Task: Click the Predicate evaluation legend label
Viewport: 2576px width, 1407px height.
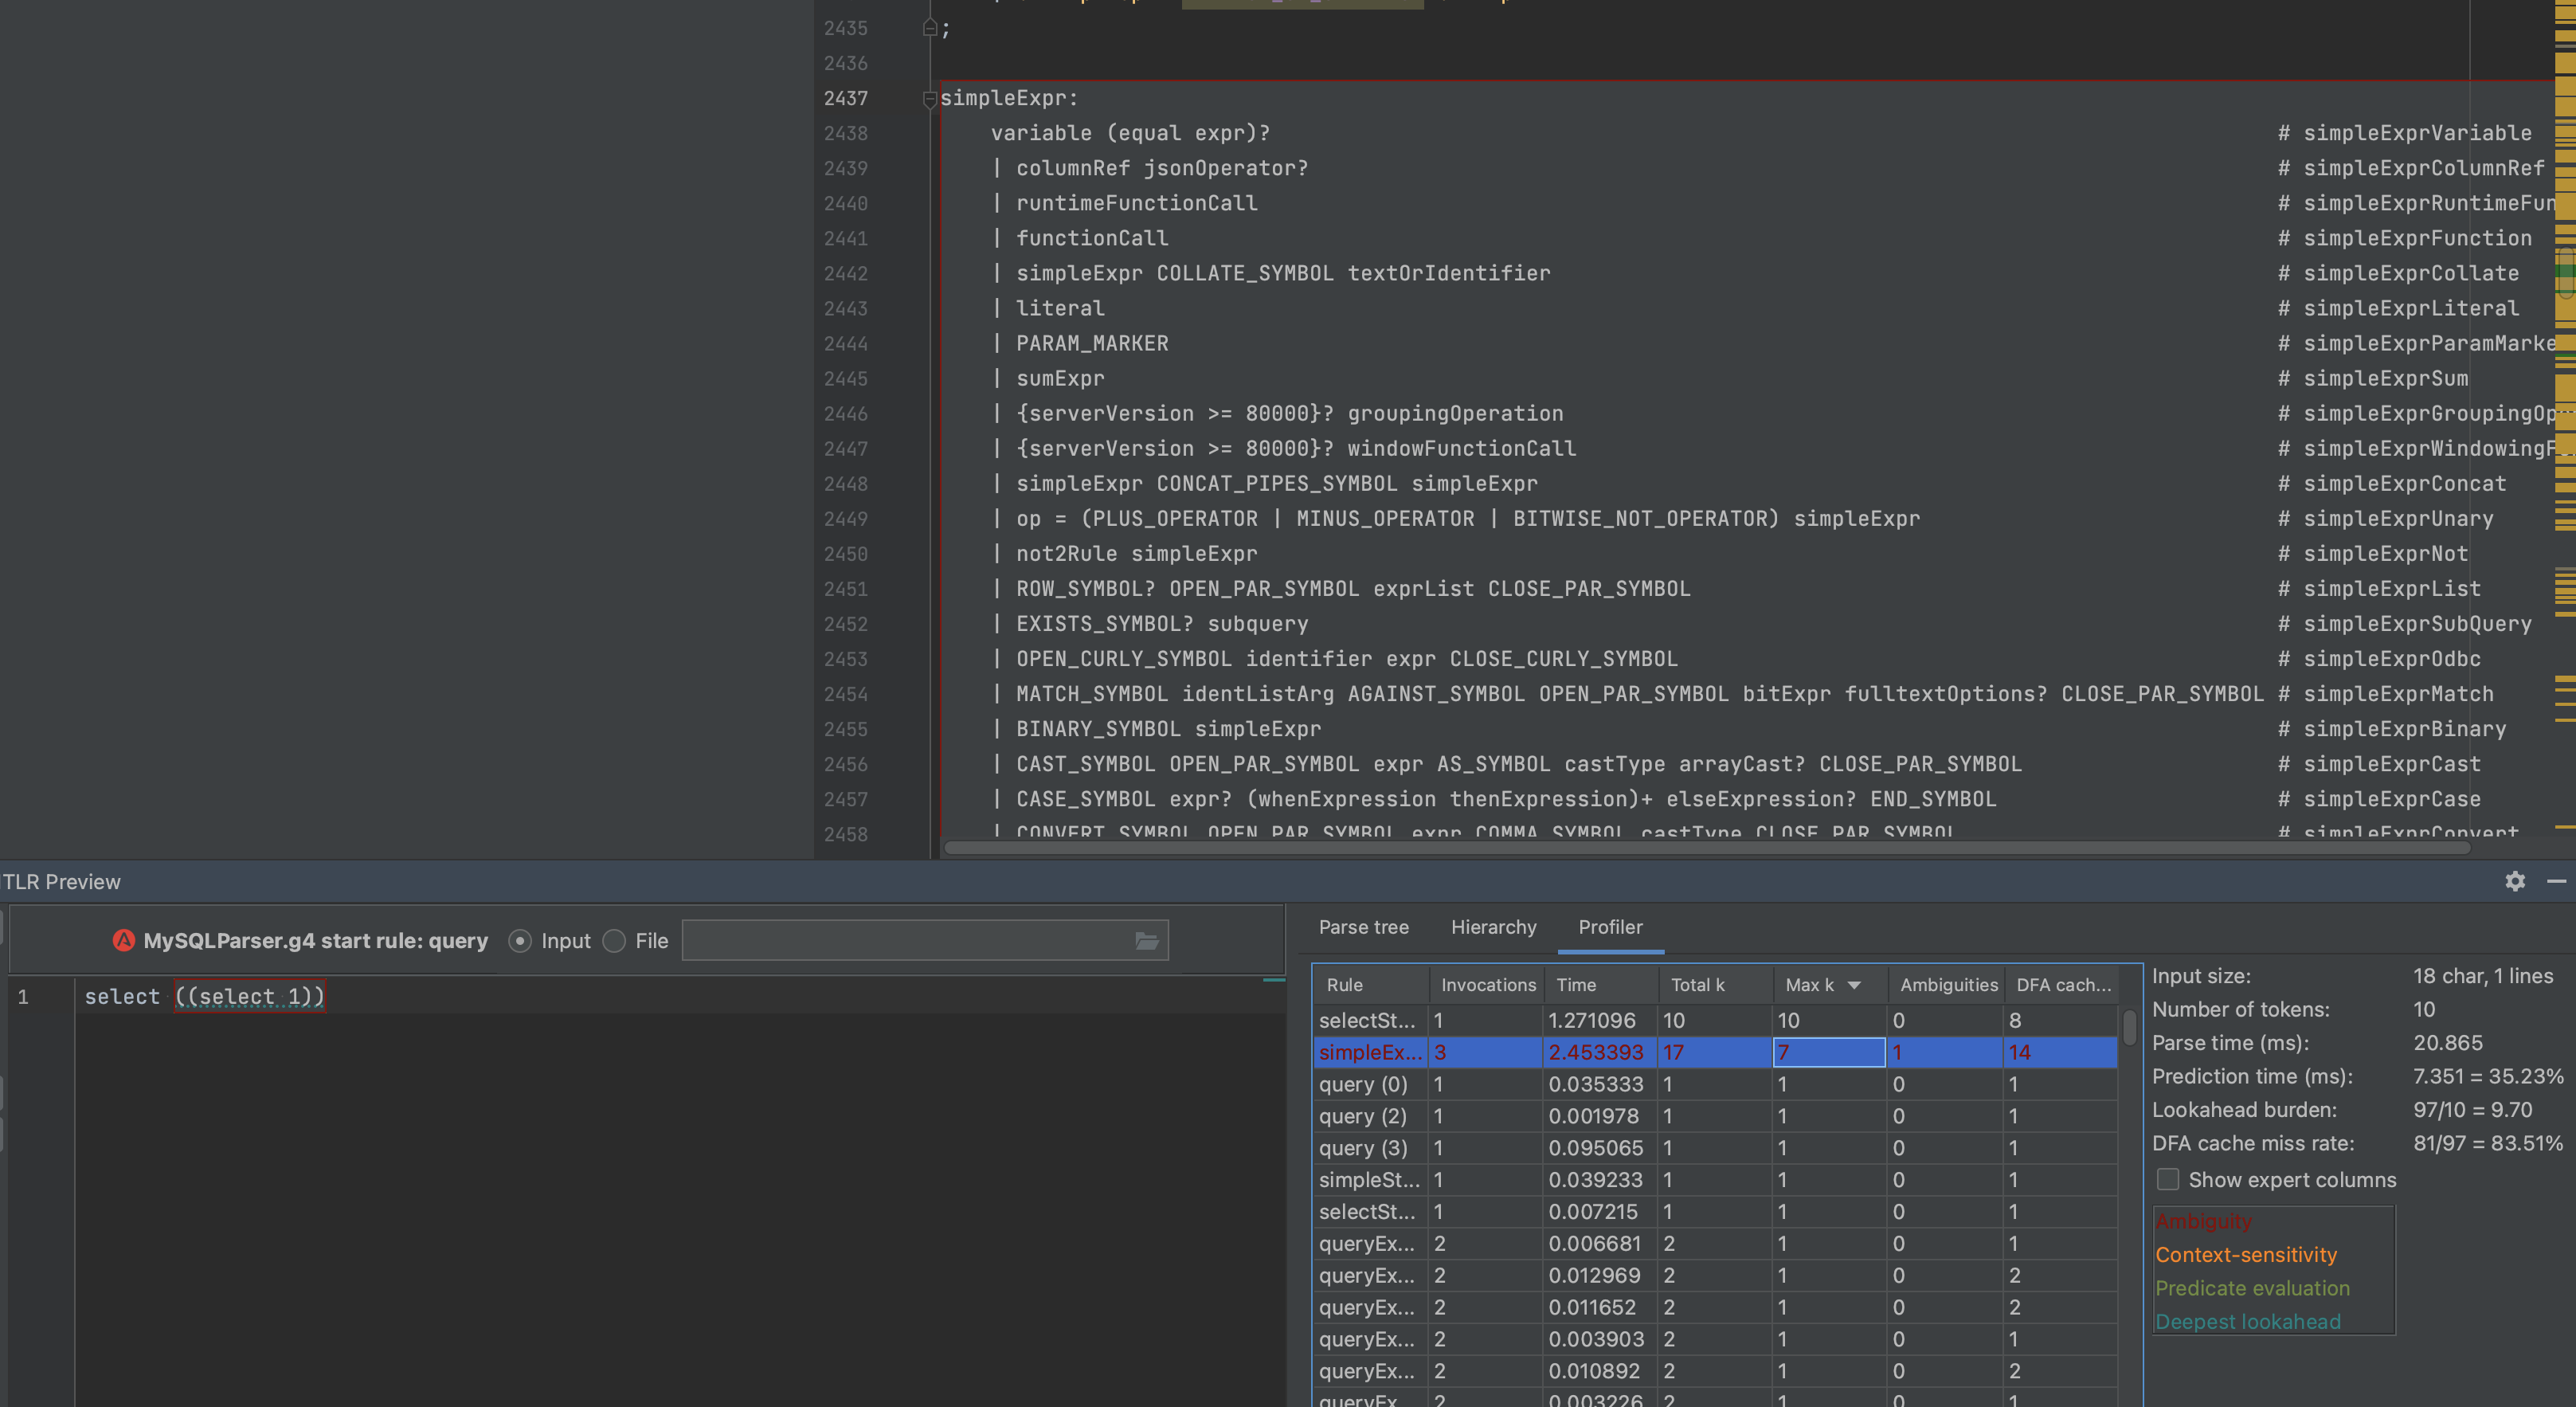Action: point(2252,1288)
